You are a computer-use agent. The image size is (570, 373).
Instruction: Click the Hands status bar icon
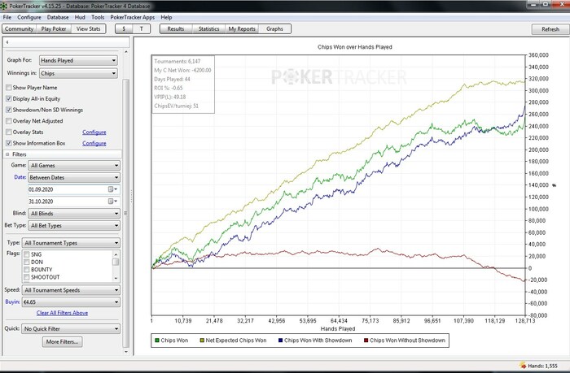click(523, 366)
